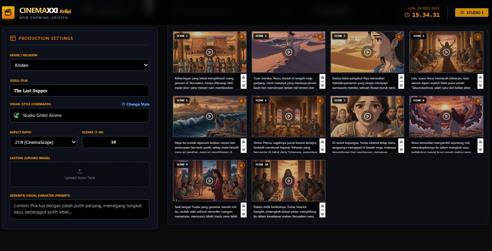
Task: Open the Genre / Religion dropdown
Action: [80, 65]
